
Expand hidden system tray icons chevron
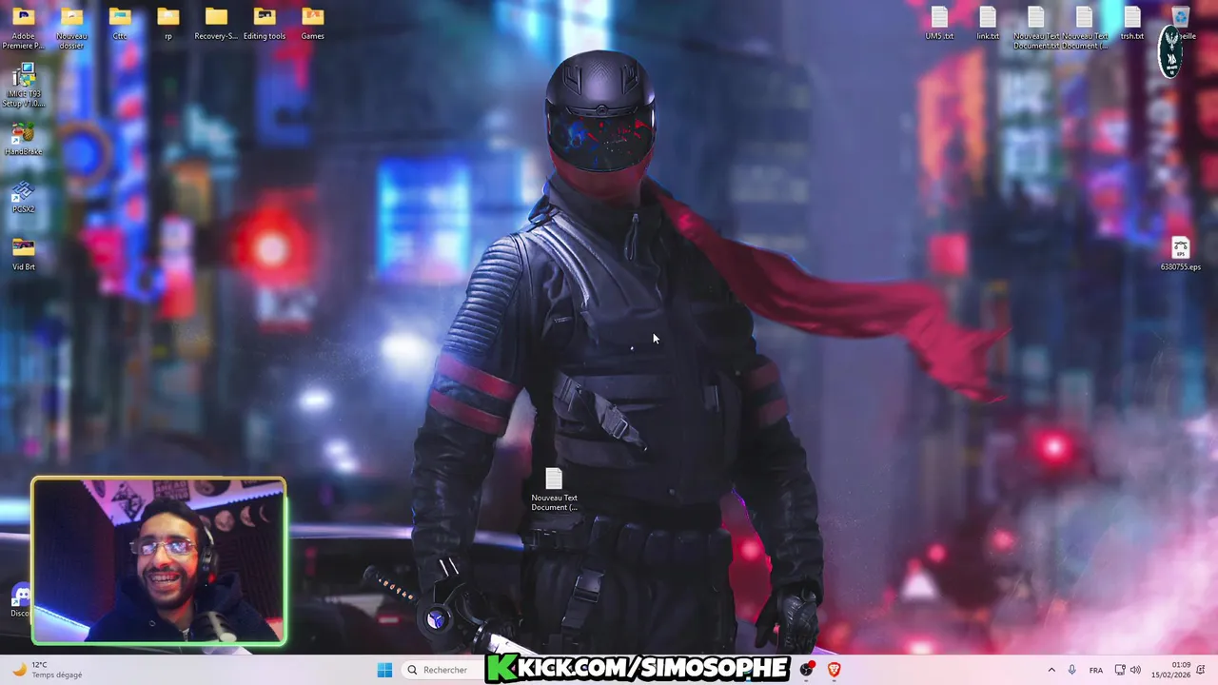coord(1051,670)
